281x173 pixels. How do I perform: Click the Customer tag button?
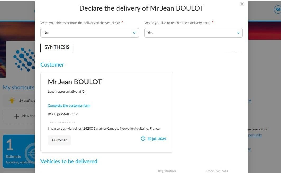(59, 140)
